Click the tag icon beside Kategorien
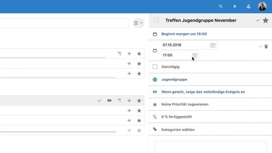Screen dimensions: 272x153 (x=155, y=129)
